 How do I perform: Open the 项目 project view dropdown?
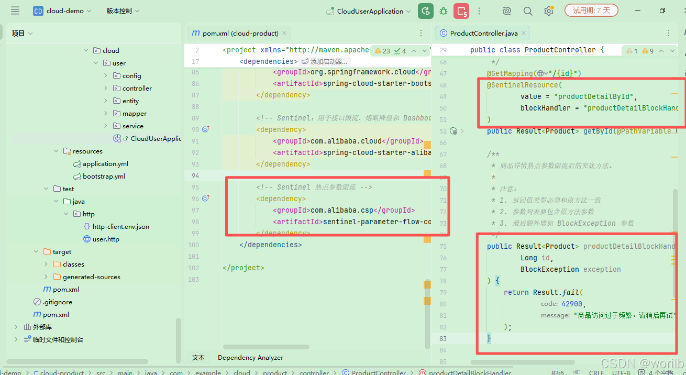(x=22, y=33)
